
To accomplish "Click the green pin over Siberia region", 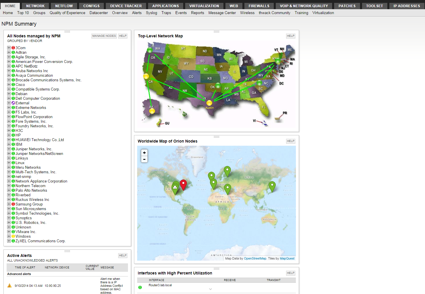I will [x=227, y=171].
